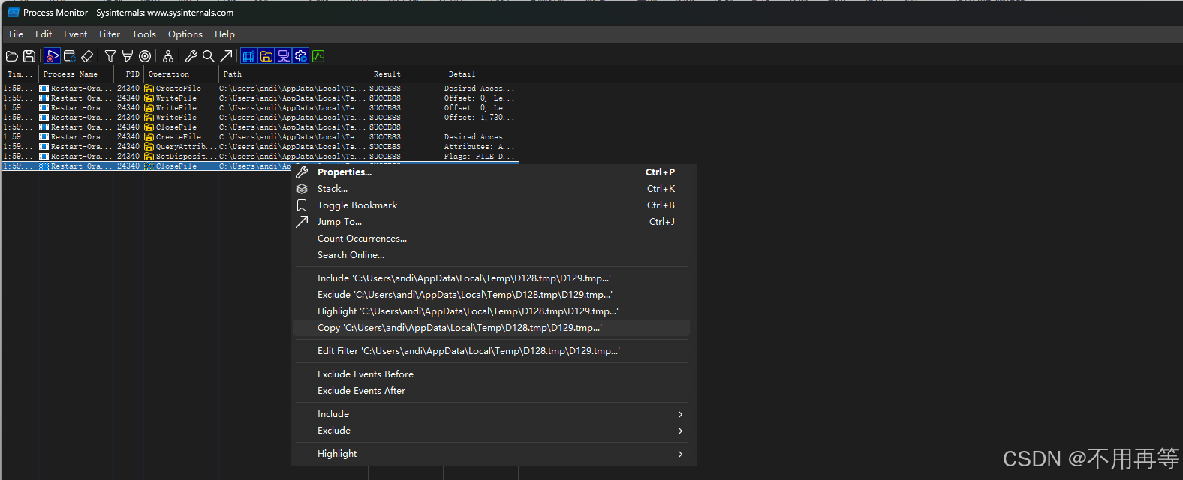
Task: Open Highlight settings via highlighter icon
Action: tap(128, 56)
